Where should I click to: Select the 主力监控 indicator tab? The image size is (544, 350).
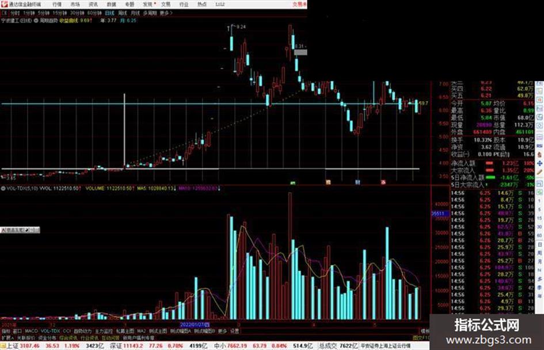(104, 331)
